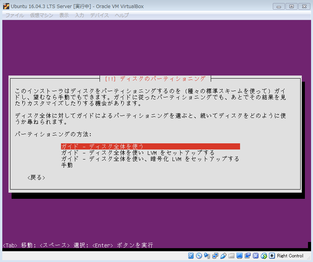
Task: Click the keyboard capture arrow icon
Action: tap(272, 256)
